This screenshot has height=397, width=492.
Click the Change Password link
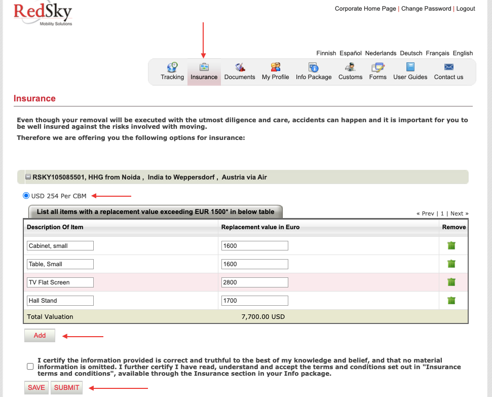pos(426,9)
